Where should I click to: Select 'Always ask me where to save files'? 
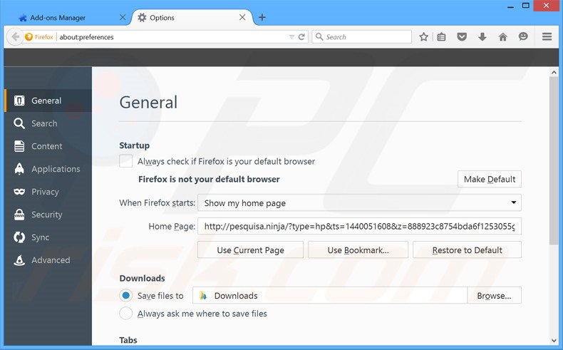tap(126, 314)
